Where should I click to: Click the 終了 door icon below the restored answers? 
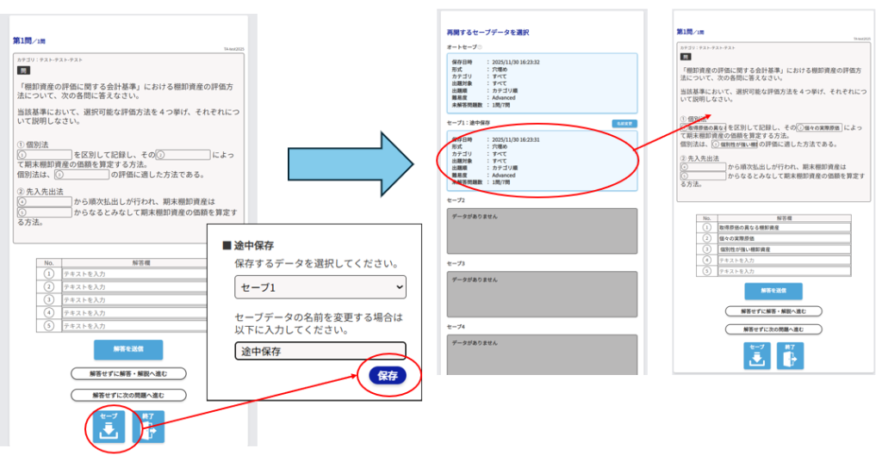(x=788, y=355)
